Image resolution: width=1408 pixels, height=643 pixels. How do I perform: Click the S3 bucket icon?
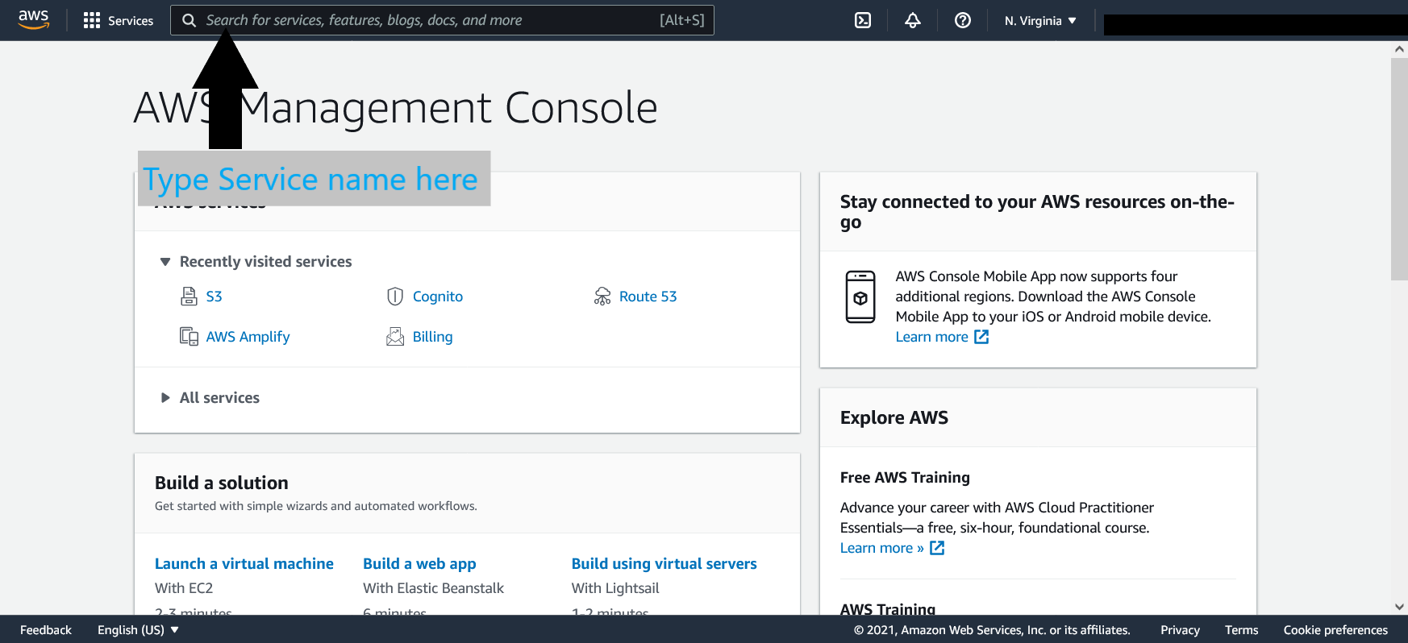pos(189,297)
